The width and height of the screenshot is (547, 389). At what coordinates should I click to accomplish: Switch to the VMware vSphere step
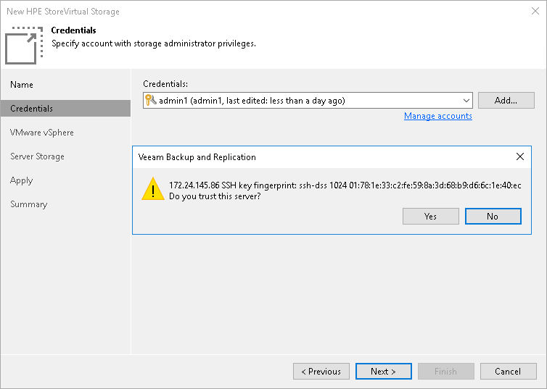[x=42, y=133]
